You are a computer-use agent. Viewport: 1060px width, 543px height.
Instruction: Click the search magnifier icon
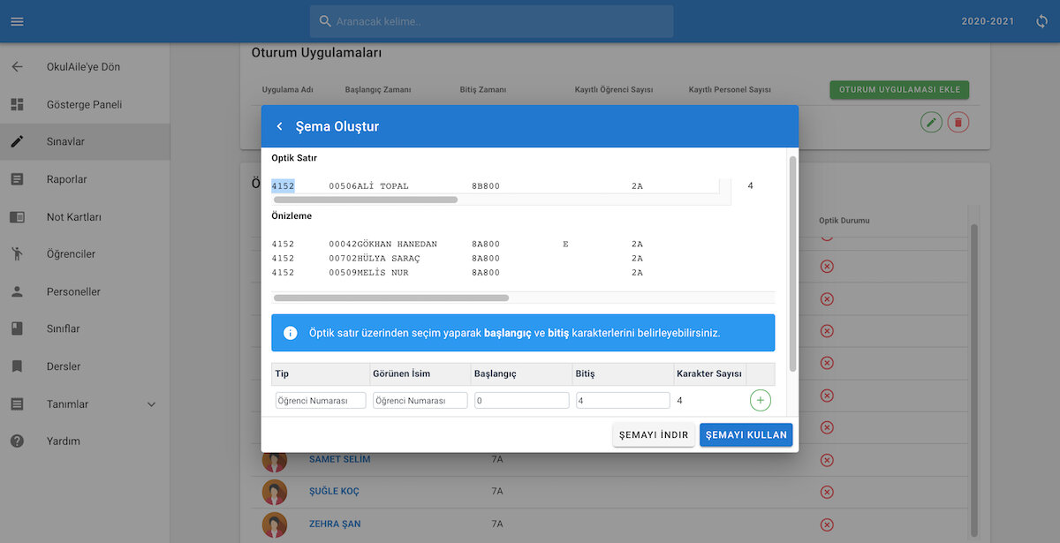pos(325,21)
